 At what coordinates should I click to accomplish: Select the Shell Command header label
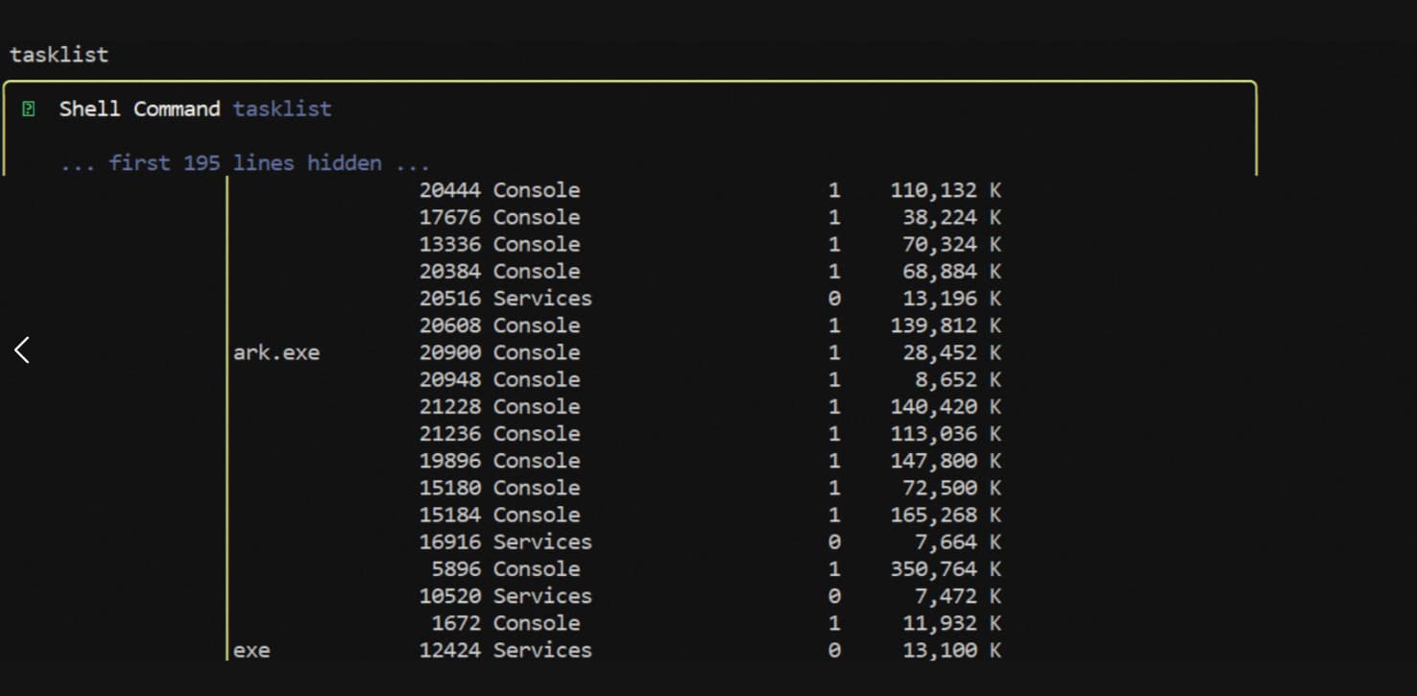[139, 109]
